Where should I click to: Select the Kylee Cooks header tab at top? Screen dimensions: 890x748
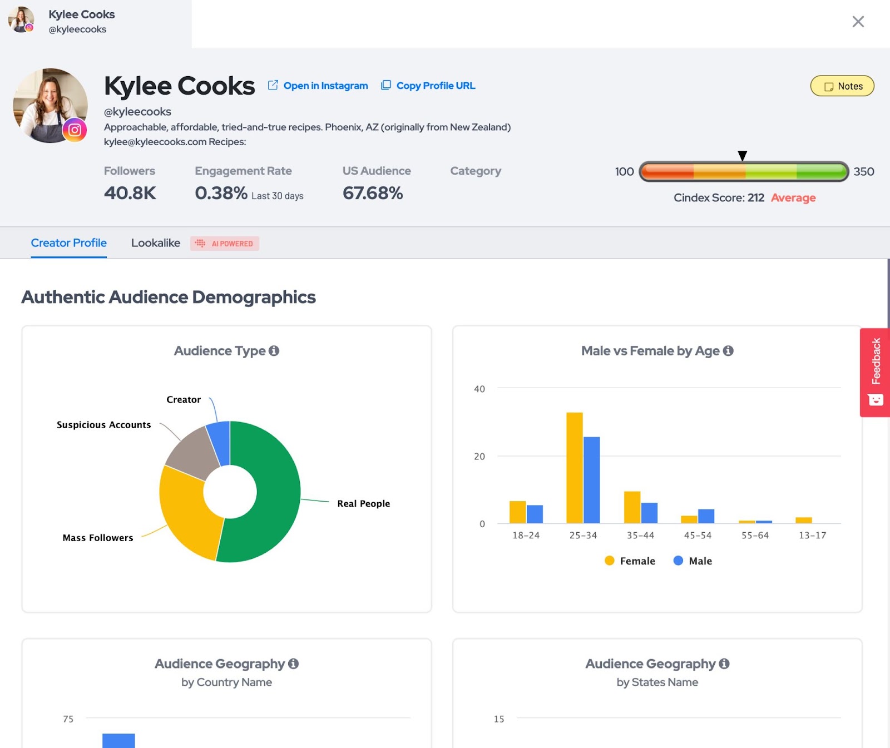(96, 23)
